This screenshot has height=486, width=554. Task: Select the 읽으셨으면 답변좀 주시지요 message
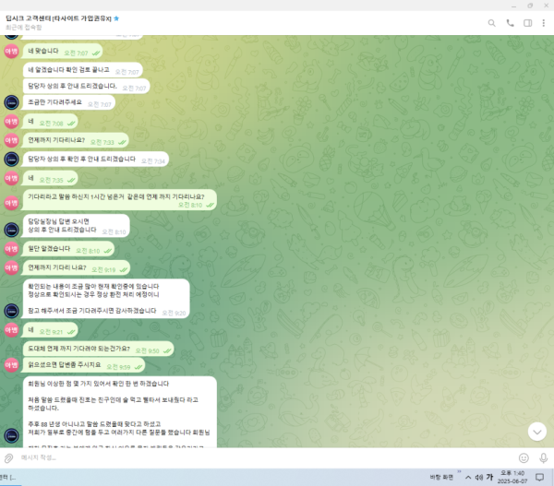[x=84, y=365]
